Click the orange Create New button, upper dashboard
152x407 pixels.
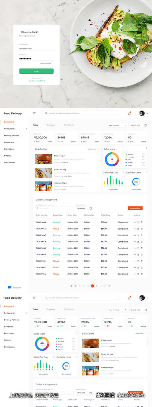pos(135,208)
